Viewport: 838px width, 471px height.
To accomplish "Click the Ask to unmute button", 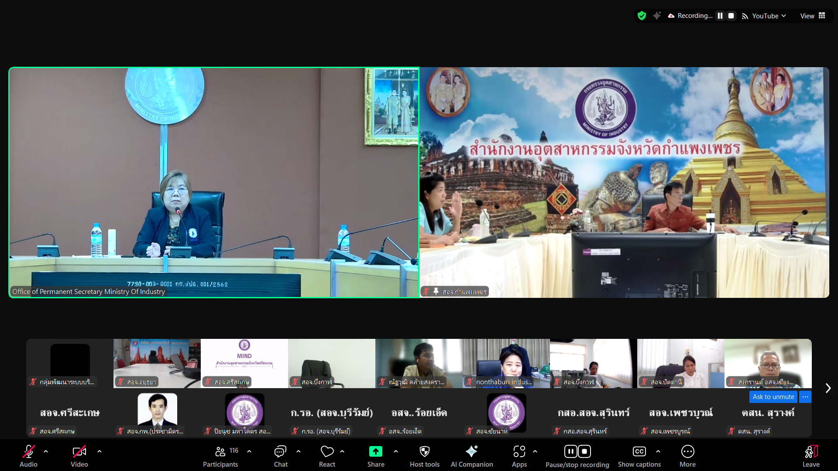I will 773,397.
